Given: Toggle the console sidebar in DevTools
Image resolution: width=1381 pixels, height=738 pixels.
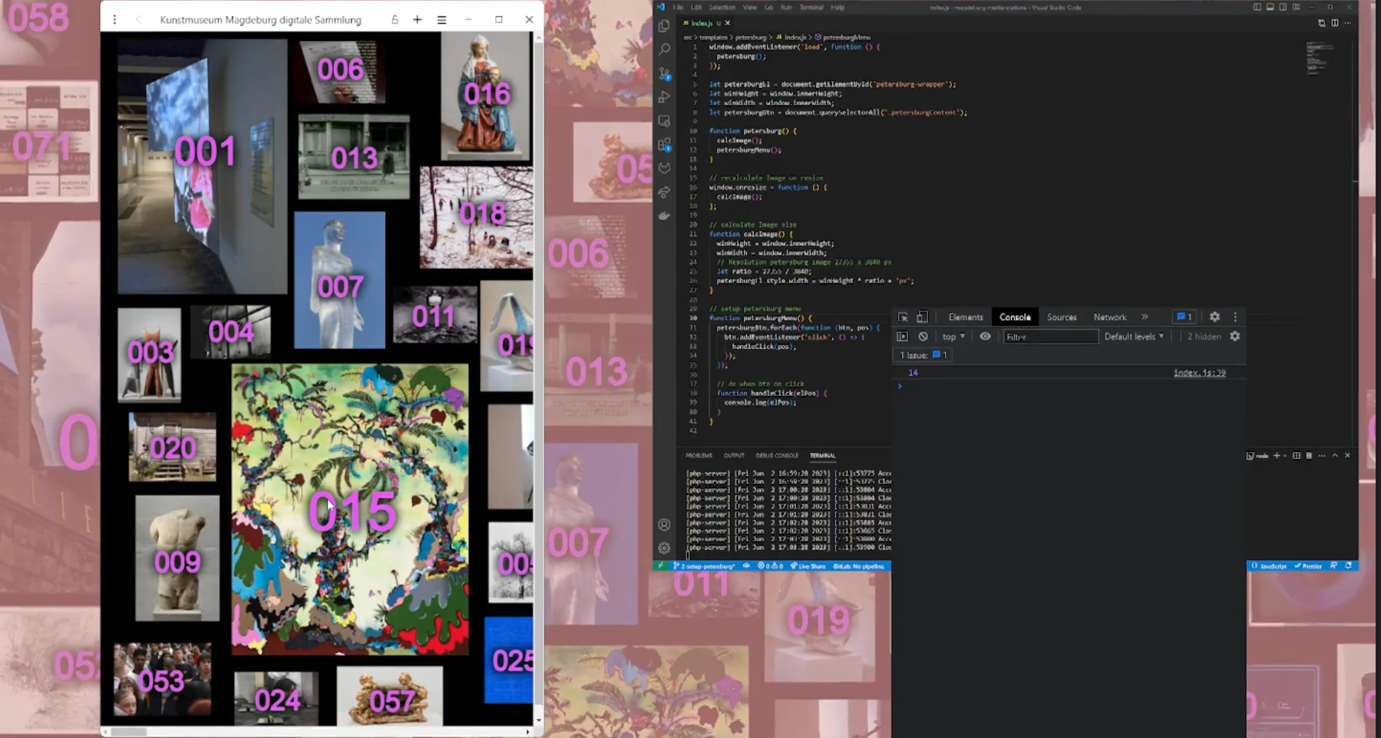Looking at the screenshot, I should 902,336.
